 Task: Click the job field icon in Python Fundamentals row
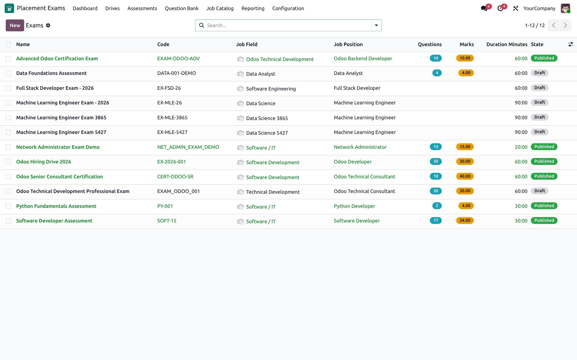pyautogui.click(x=240, y=207)
